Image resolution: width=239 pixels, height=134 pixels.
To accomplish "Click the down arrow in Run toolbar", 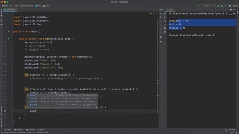I will [165, 17].
